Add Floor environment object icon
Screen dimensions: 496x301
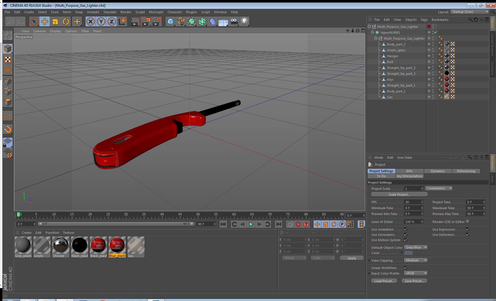coord(223,21)
